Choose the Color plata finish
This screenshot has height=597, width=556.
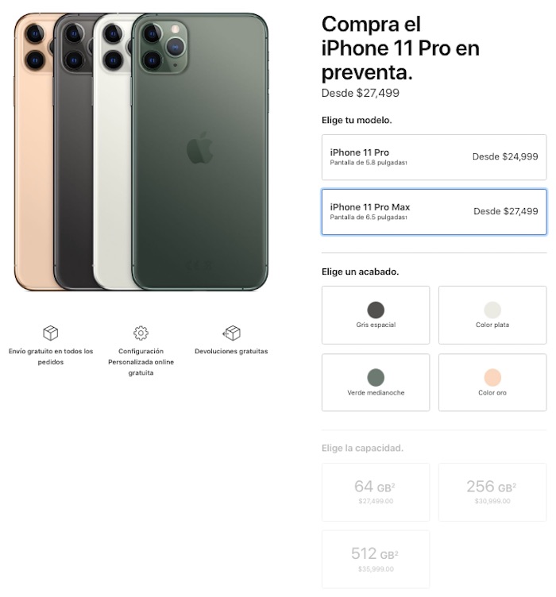pyautogui.click(x=492, y=315)
